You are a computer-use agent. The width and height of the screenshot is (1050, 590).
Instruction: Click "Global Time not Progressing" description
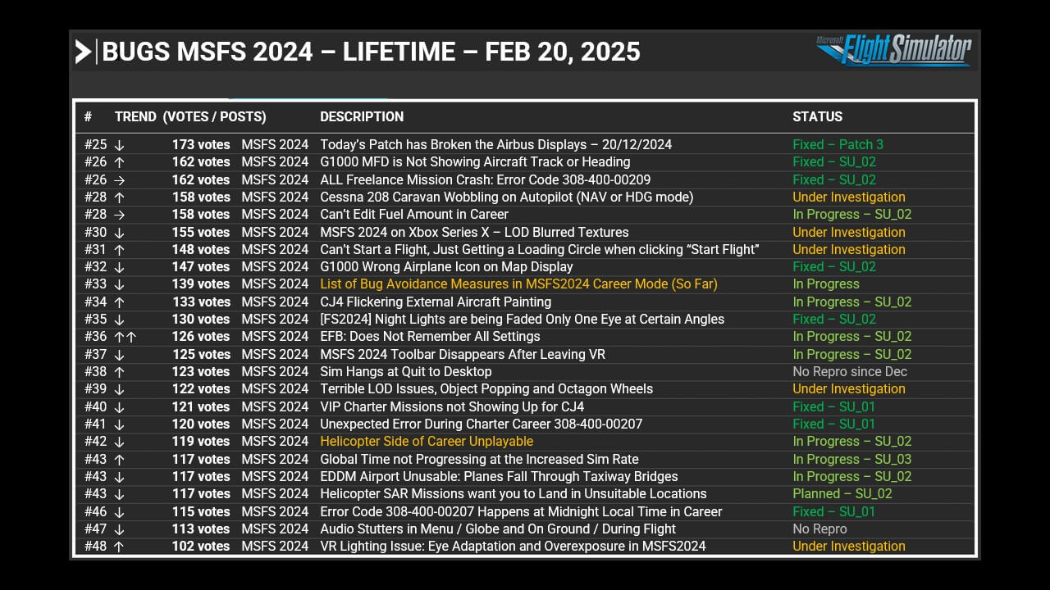(479, 460)
